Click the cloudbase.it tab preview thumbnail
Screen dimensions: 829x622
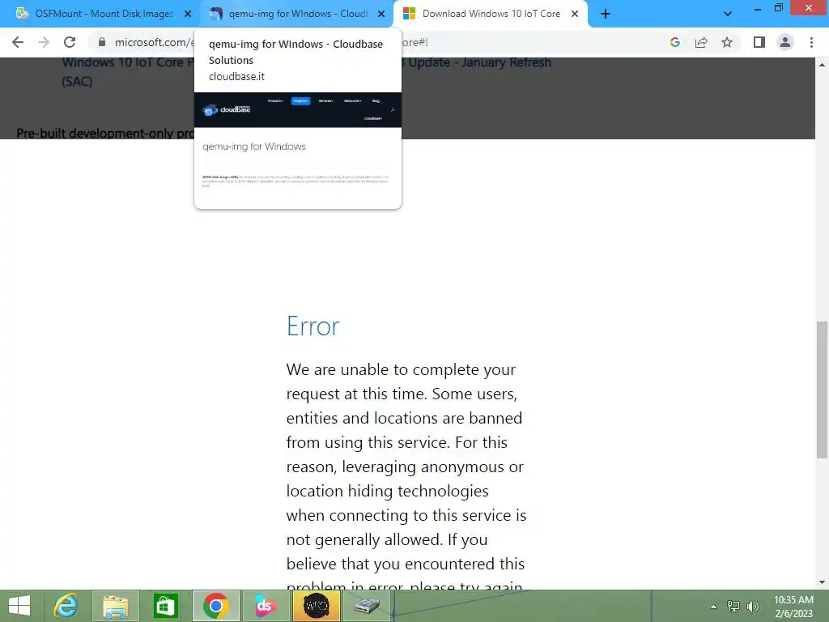coord(298,151)
